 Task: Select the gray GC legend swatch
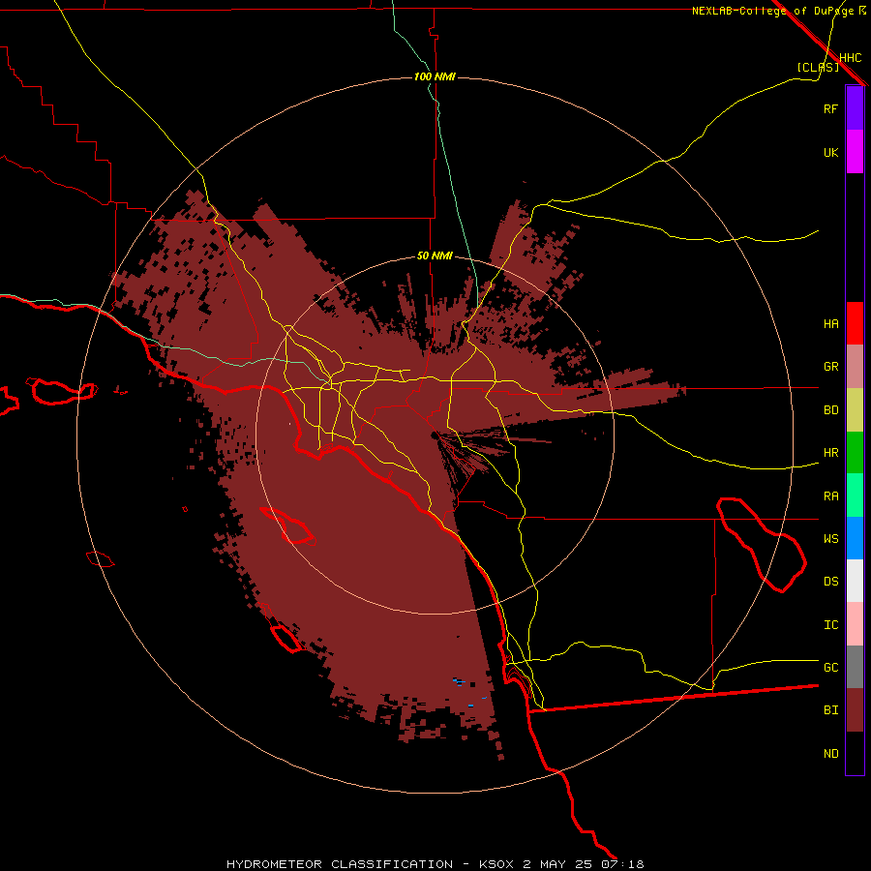[x=855, y=667]
